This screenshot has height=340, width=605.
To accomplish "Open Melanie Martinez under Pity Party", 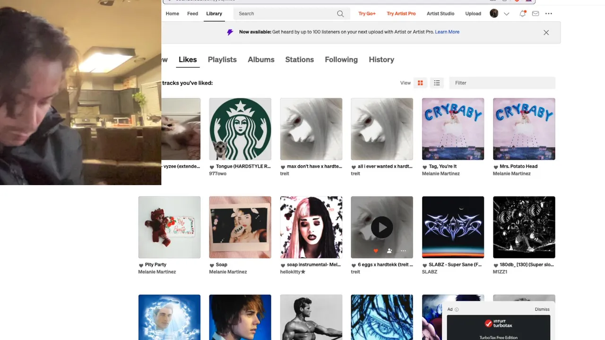I will 157,272.
